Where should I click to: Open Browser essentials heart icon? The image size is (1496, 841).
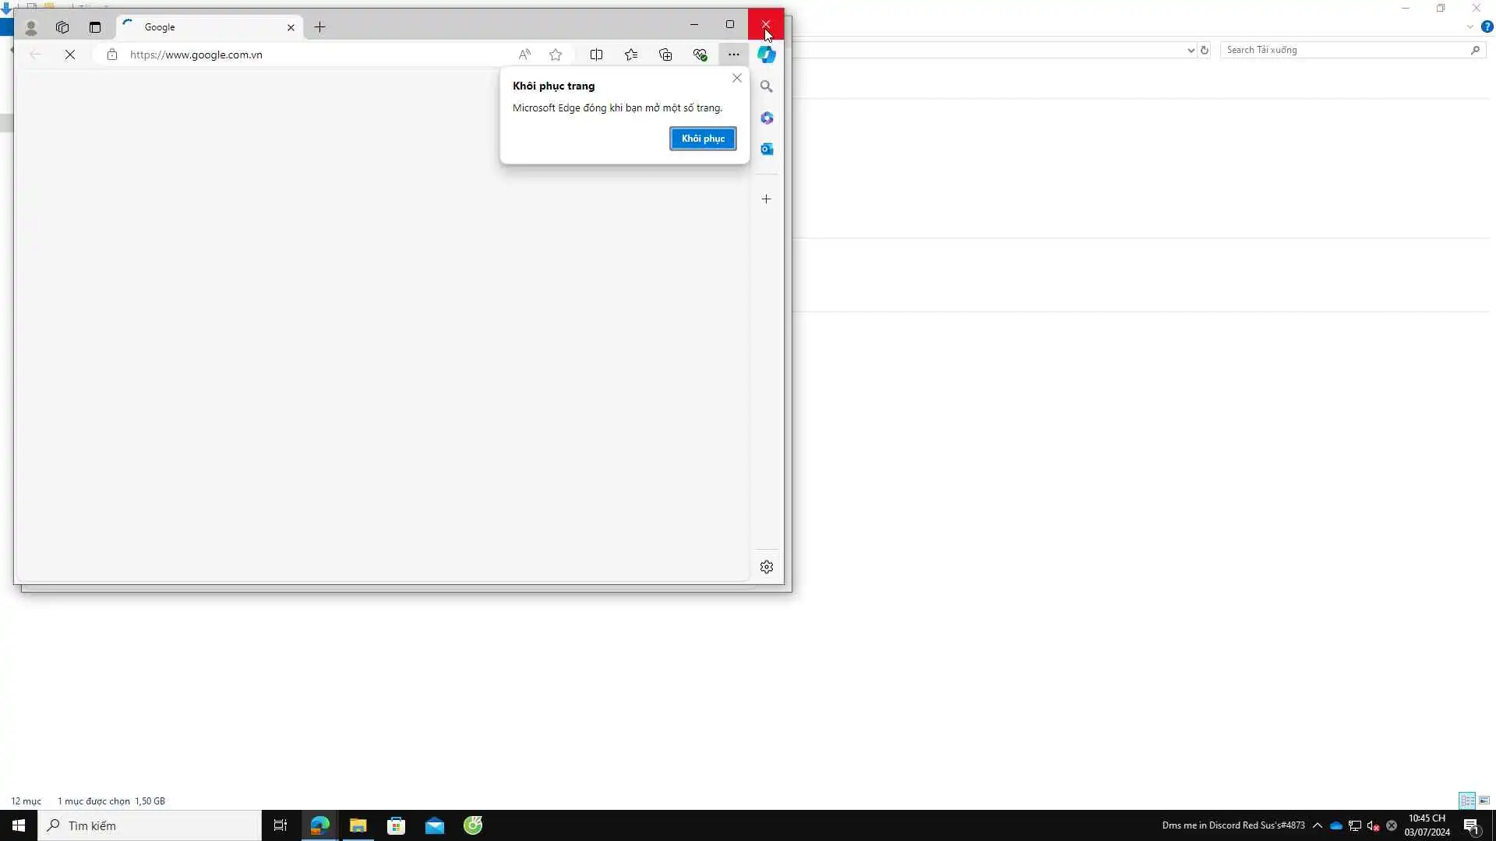pos(700,55)
